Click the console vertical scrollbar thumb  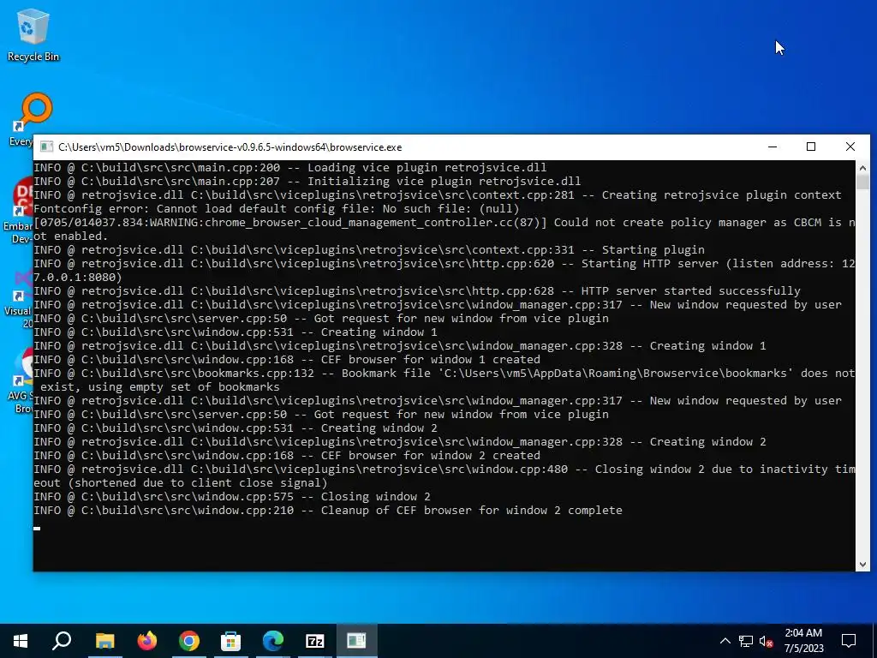pyautogui.click(x=862, y=182)
